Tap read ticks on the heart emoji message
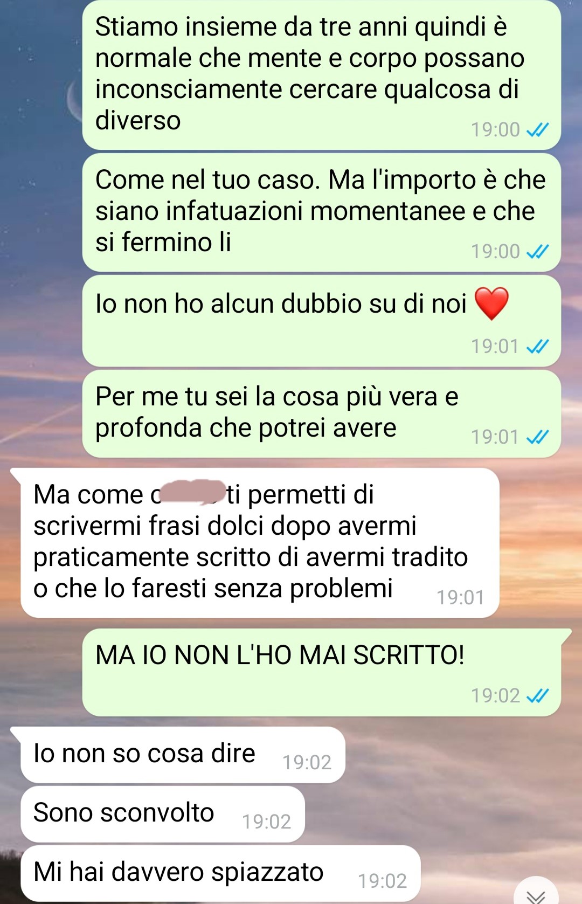 (x=537, y=347)
